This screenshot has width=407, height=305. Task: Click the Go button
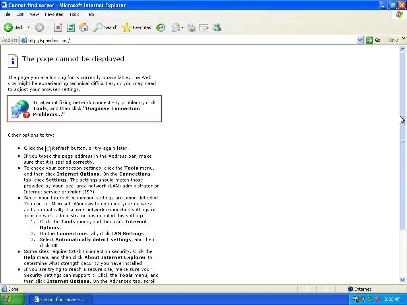[x=373, y=40]
